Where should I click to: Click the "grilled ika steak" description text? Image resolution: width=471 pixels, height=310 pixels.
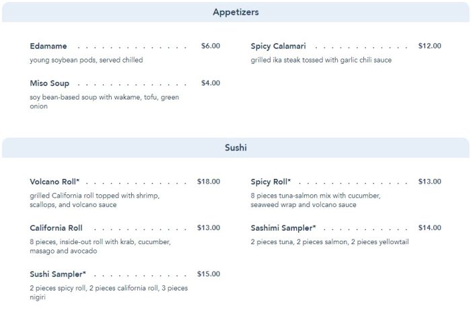[x=321, y=60]
